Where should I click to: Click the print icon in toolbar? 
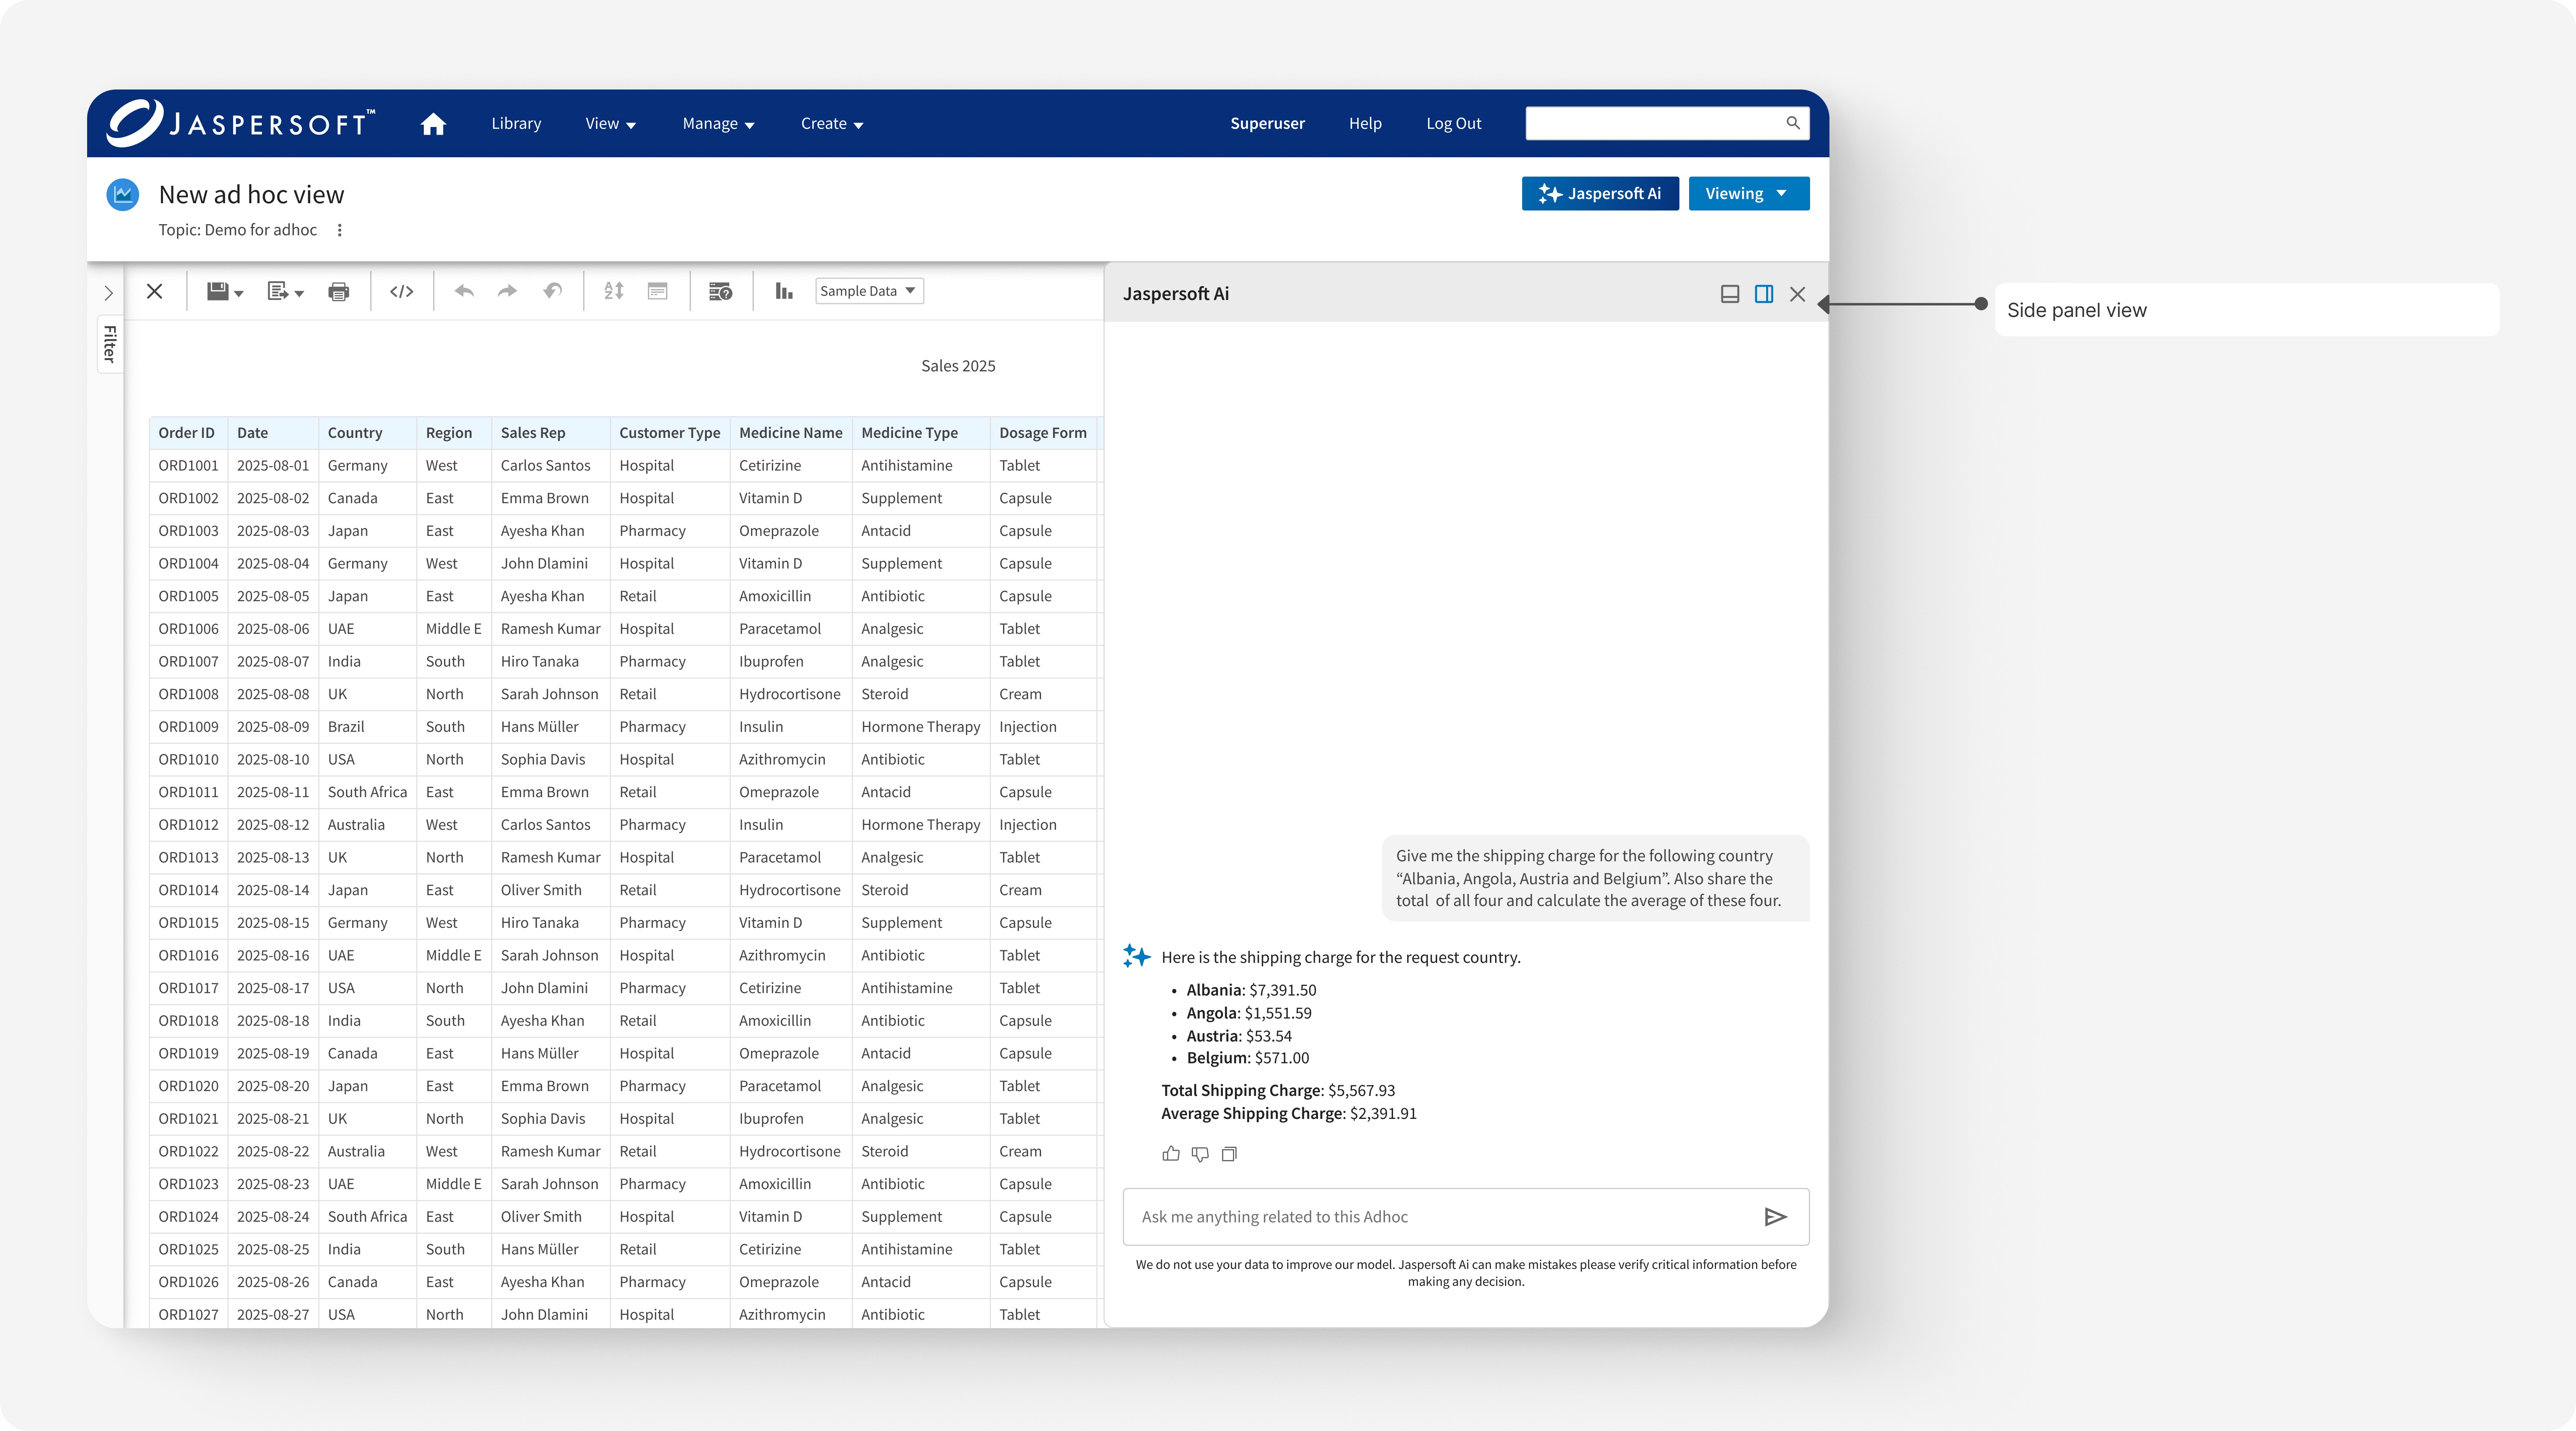coord(339,292)
